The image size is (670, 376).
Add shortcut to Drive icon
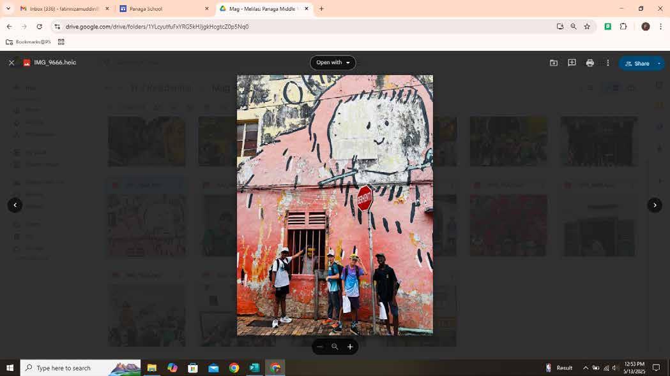pyautogui.click(x=554, y=63)
